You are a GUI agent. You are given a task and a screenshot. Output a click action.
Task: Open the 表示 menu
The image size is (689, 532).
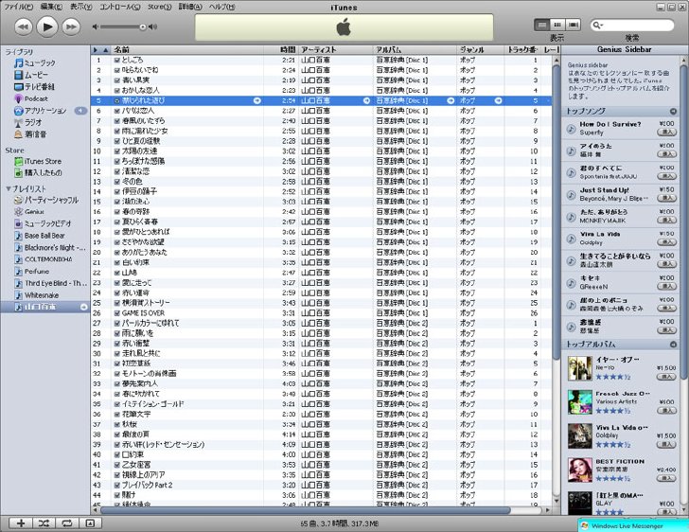[x=80, y=7]
